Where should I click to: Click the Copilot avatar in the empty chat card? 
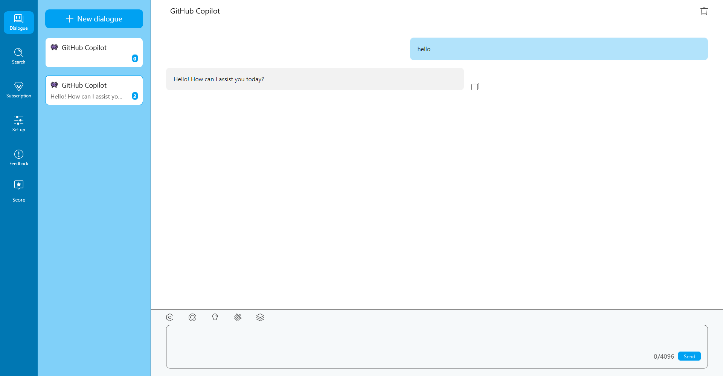click(54, 47)
